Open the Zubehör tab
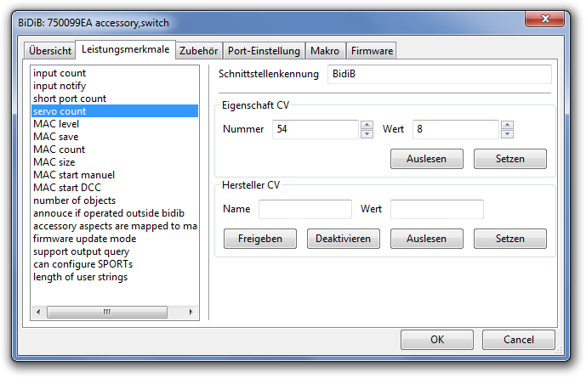This screenshot has width=586, height=378. click(200, 51)
